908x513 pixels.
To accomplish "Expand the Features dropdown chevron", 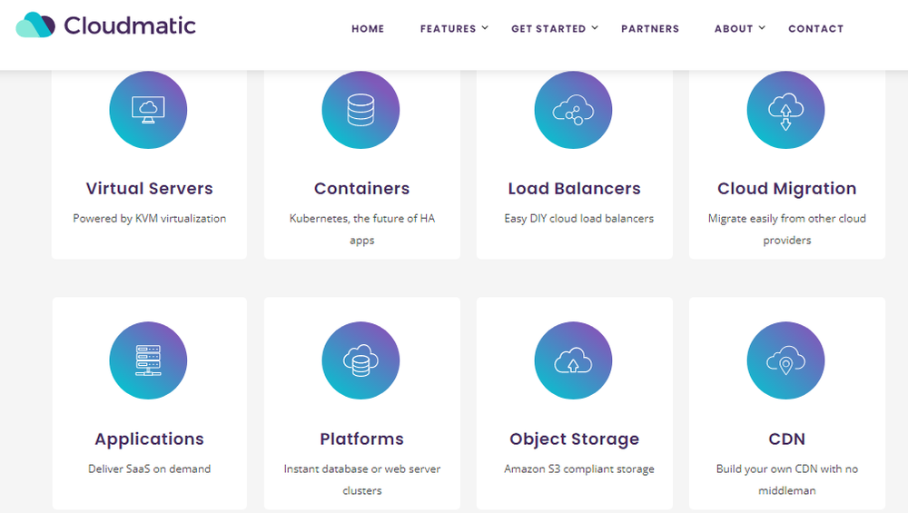I will pos(485,28).
